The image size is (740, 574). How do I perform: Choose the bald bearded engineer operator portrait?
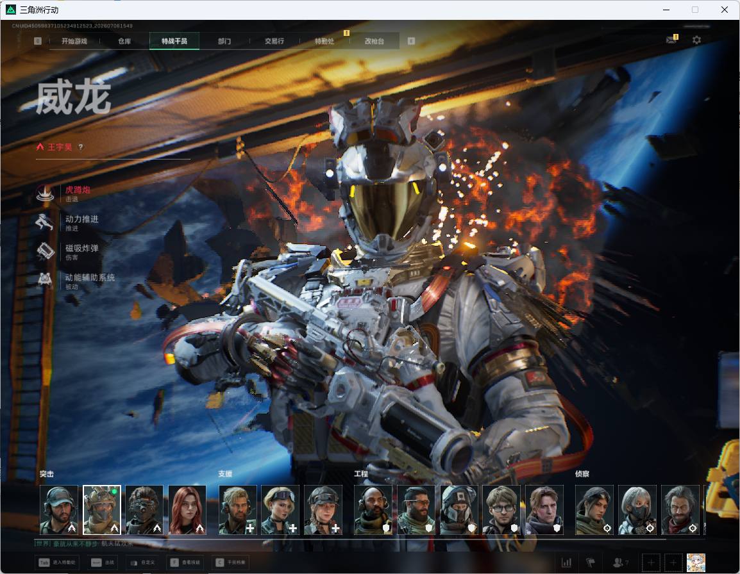point(373,510)
